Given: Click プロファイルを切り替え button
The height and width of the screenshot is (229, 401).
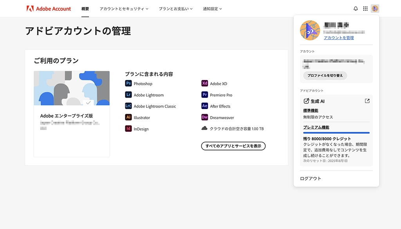Looking at the screenshot, I should click(325, 75).
